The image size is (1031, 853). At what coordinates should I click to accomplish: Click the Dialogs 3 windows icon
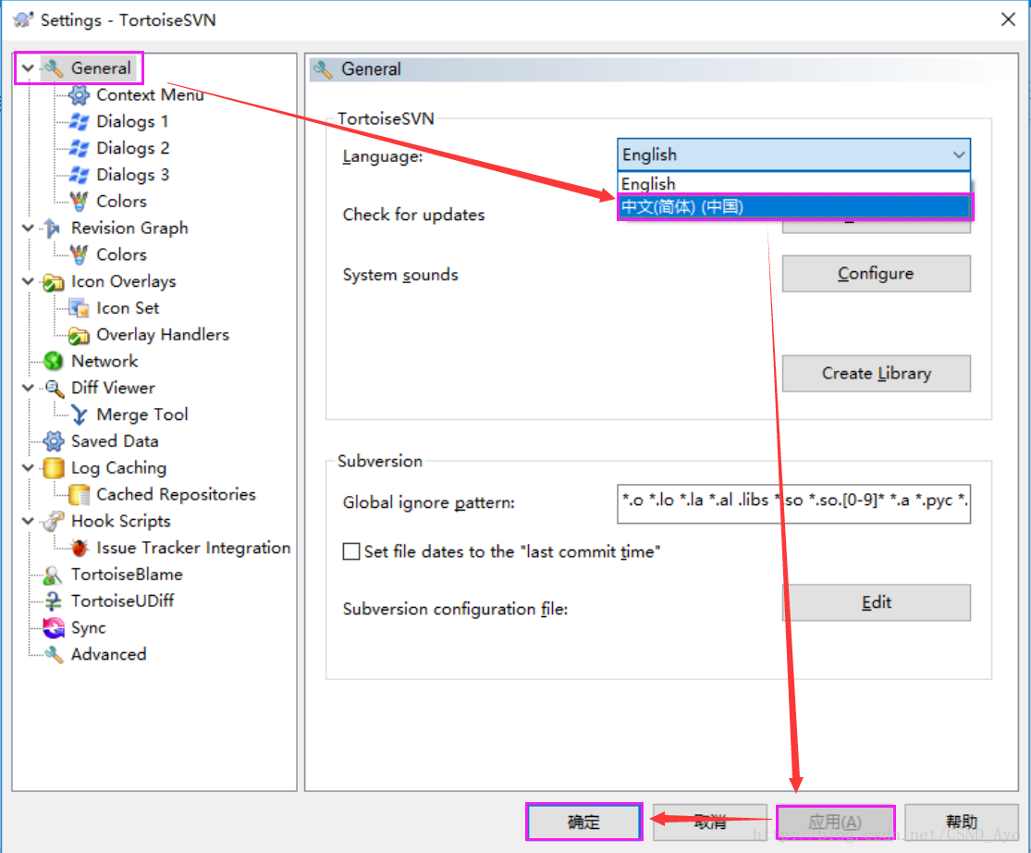(79, 175)
